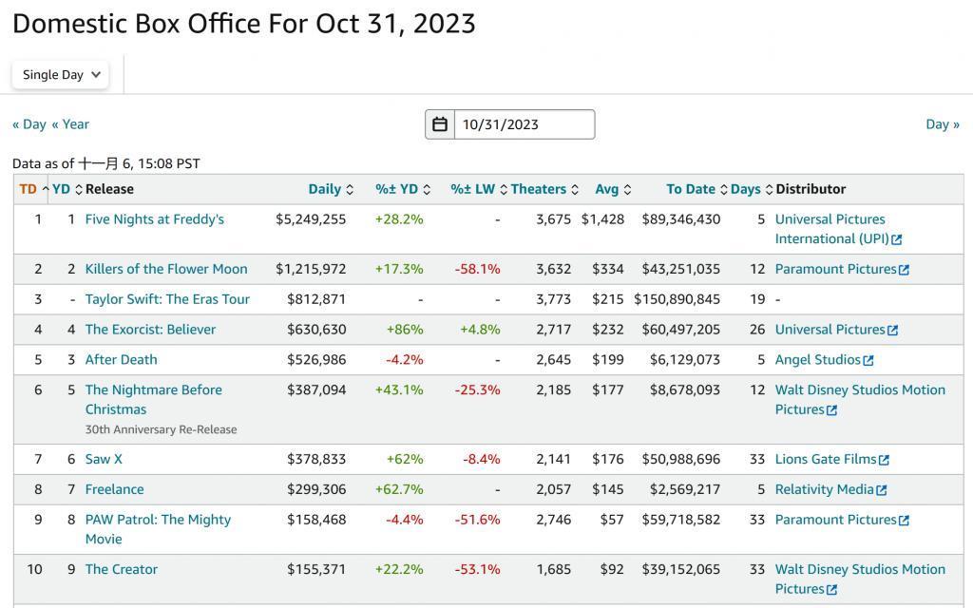Go to previous day via « Day link
The image size is (973, 608).
coord(29,123)
